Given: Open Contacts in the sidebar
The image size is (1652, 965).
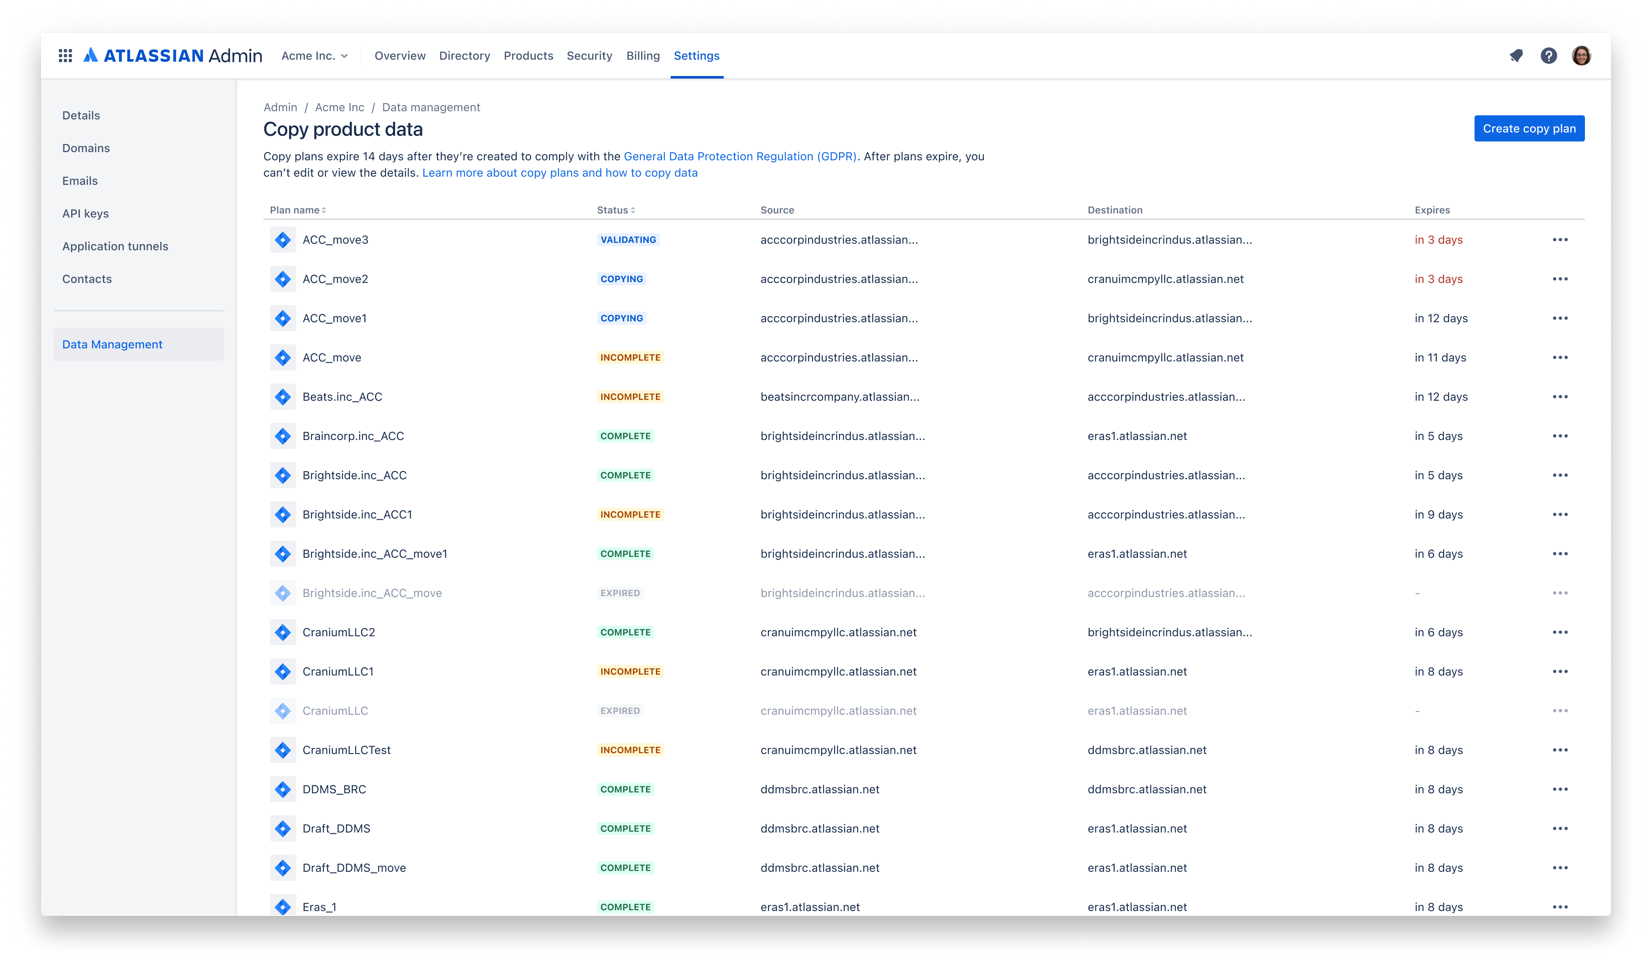Looking at the screenshot, I should point(87,279).
